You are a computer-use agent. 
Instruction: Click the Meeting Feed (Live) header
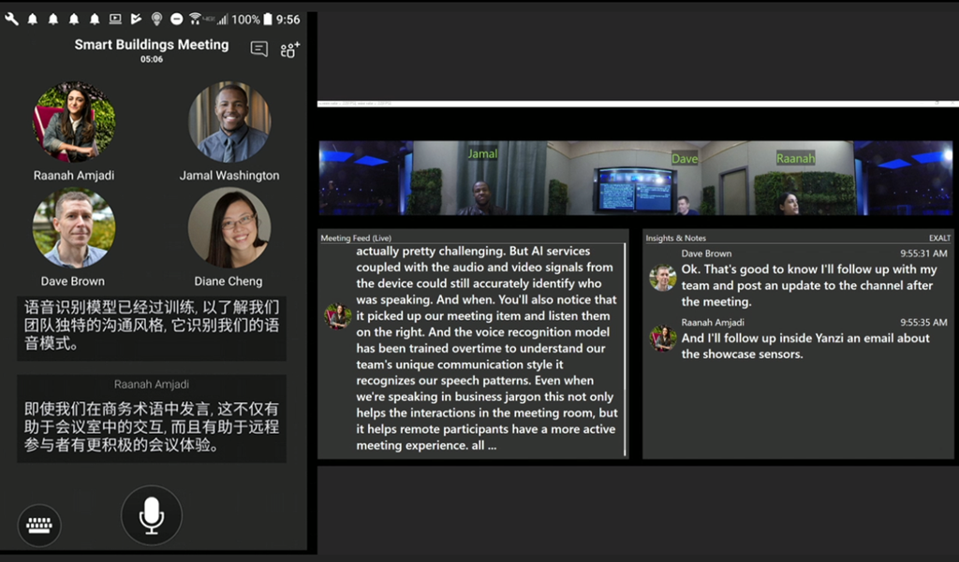356,238
